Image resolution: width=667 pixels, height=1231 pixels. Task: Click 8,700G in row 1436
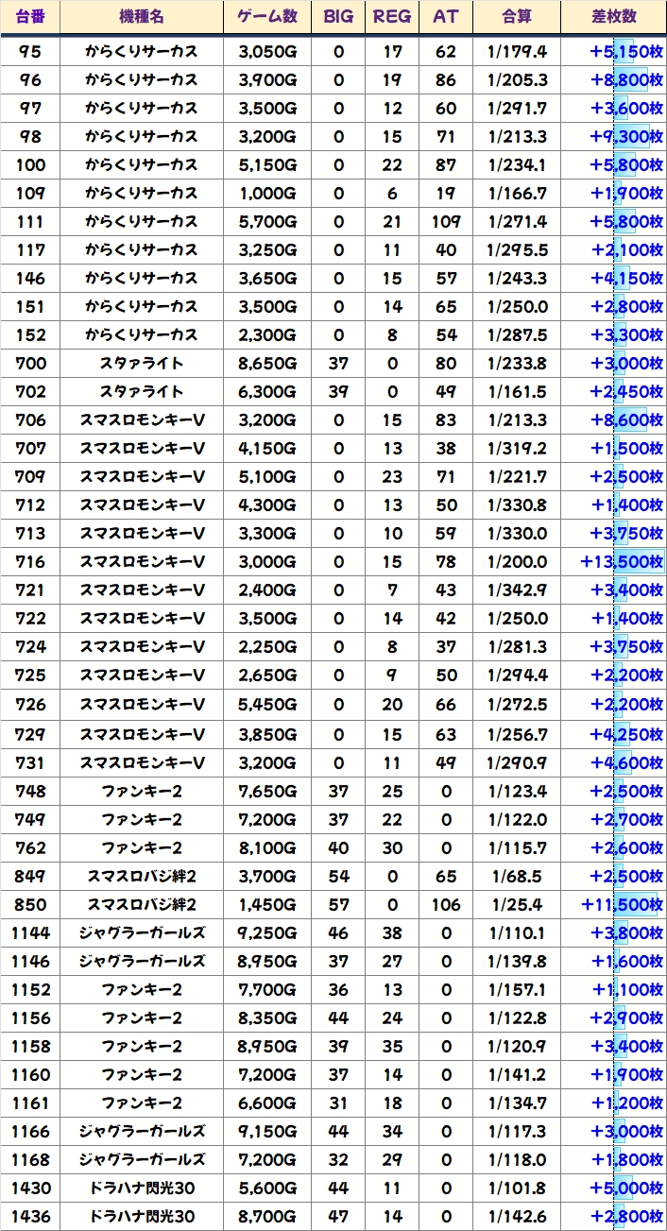click(x=267, y=1216)
